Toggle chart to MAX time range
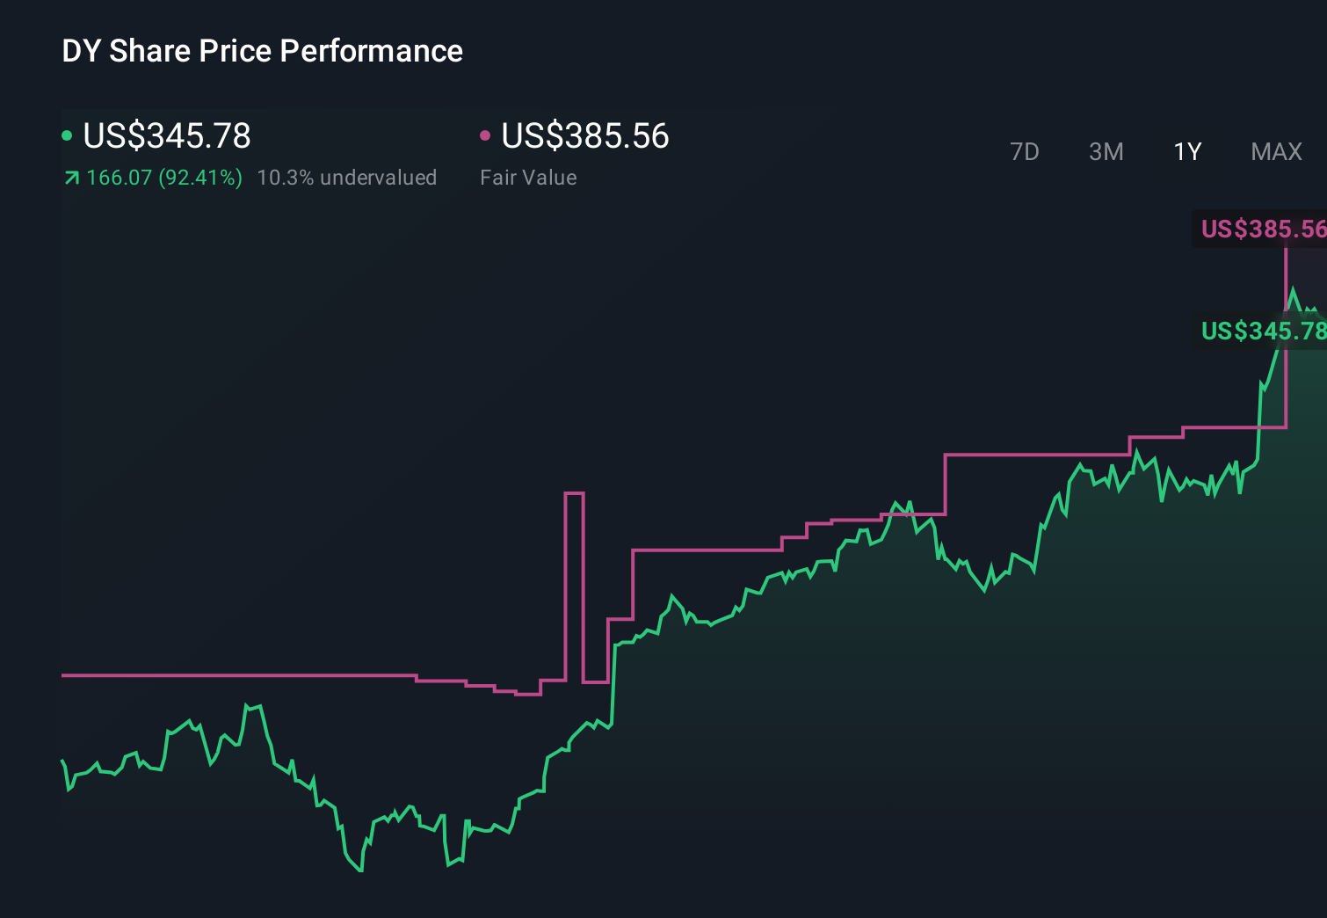The image size is (1327, 918). [1276, 151]
